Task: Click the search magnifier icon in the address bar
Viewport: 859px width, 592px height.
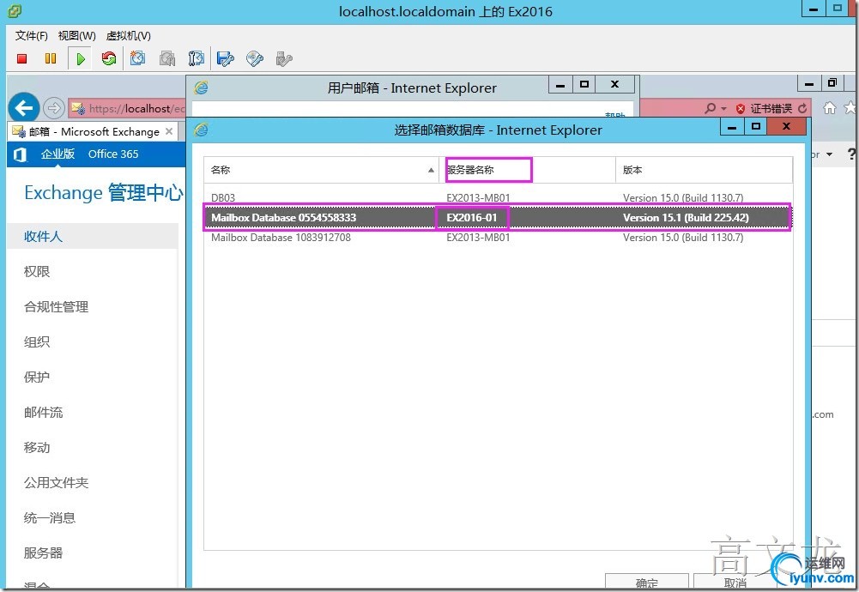Action: pos(710,108)
